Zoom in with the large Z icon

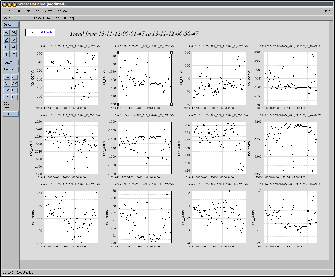pyautogui.click(x=7, y=40)
